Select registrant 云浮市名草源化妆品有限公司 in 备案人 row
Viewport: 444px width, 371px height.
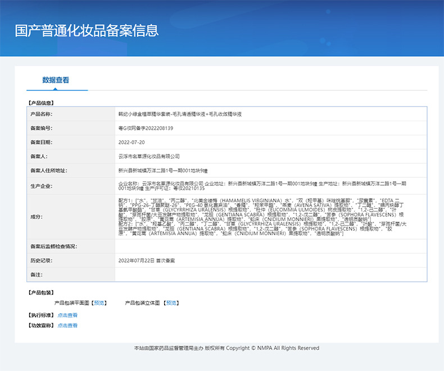(149, 157)
